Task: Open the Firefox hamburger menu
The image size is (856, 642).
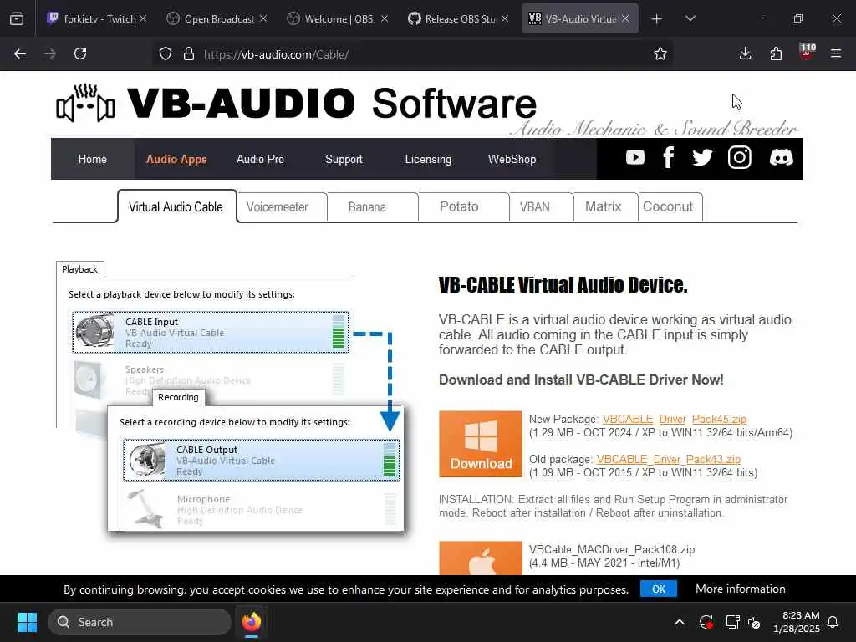Action: (836, 53)
